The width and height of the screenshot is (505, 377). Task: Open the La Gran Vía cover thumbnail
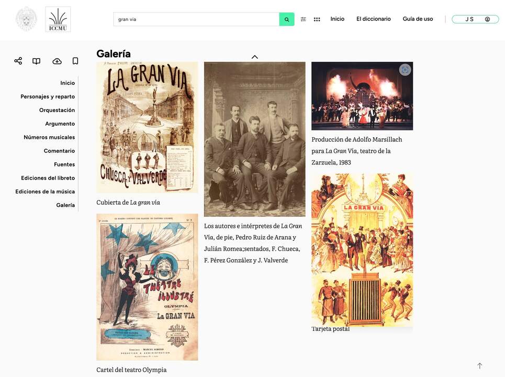147,128
